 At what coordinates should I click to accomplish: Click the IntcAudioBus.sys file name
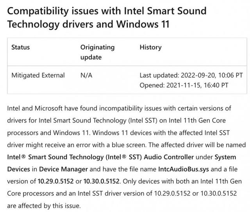click(x=184, y=169)
